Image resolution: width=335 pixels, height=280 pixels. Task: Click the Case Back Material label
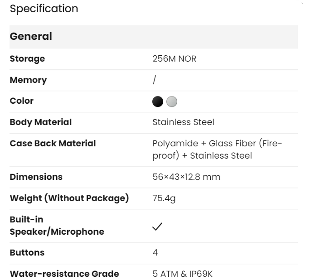(x=53, y=144)
